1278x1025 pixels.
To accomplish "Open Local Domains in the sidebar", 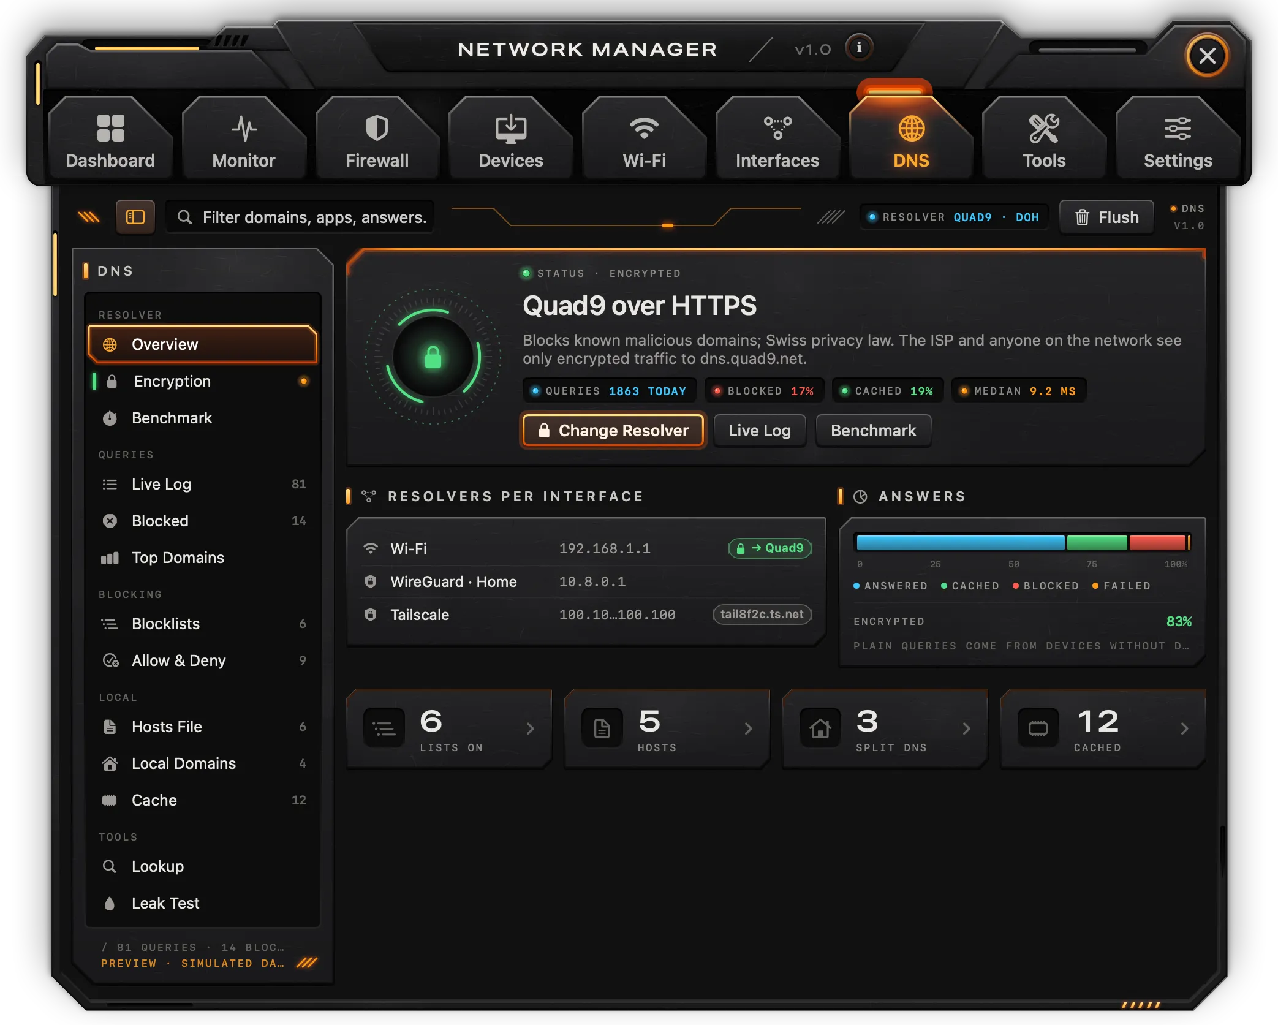I will coord(203,763).
